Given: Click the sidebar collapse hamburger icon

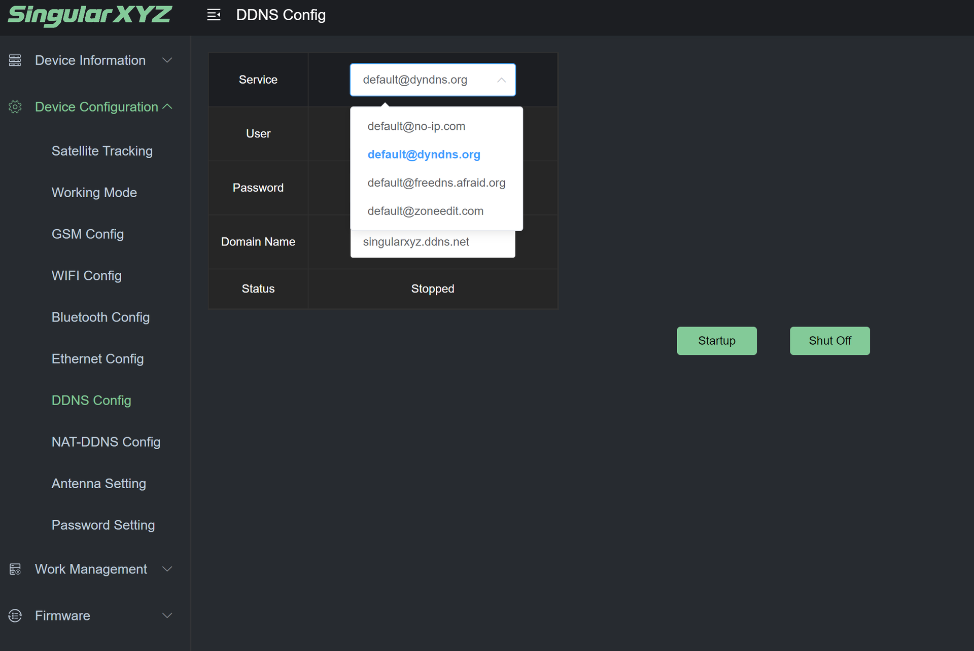Looking at the screenshot, I should click(214, 15).
